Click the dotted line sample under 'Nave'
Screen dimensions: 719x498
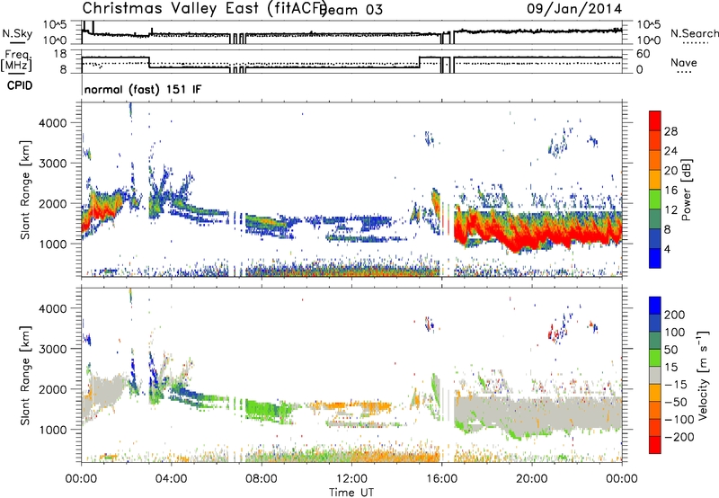click(684, 72)
